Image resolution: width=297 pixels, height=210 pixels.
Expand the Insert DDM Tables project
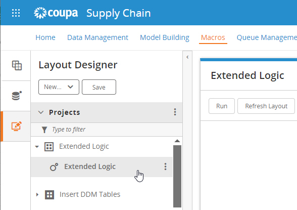(x=37, y=194)
